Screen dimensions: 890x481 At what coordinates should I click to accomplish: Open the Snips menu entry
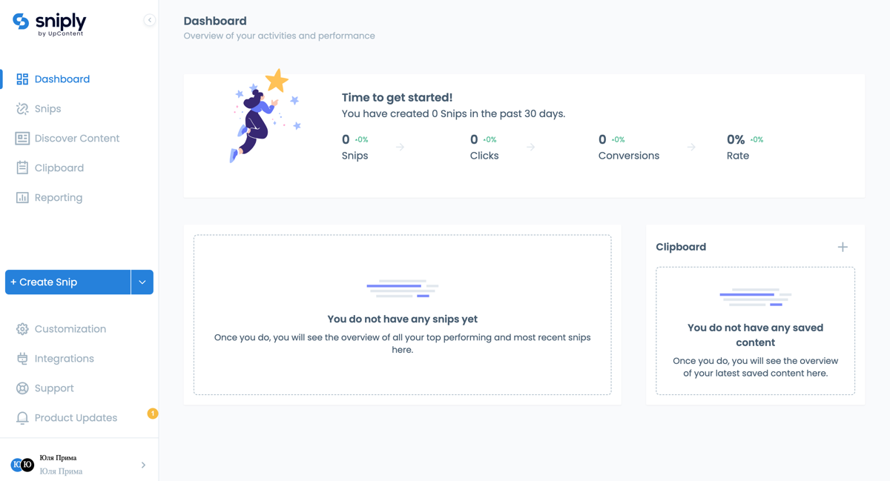pyautogui.click(x=48, y=108)
